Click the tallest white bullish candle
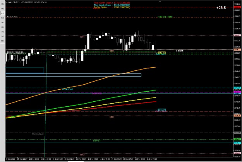Viewport: 242px width, 162px height. [x=88, y=42]
